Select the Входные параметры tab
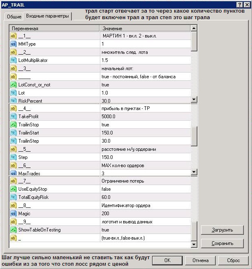The width and height of the screenshot is (252, 269). (47, 16)
